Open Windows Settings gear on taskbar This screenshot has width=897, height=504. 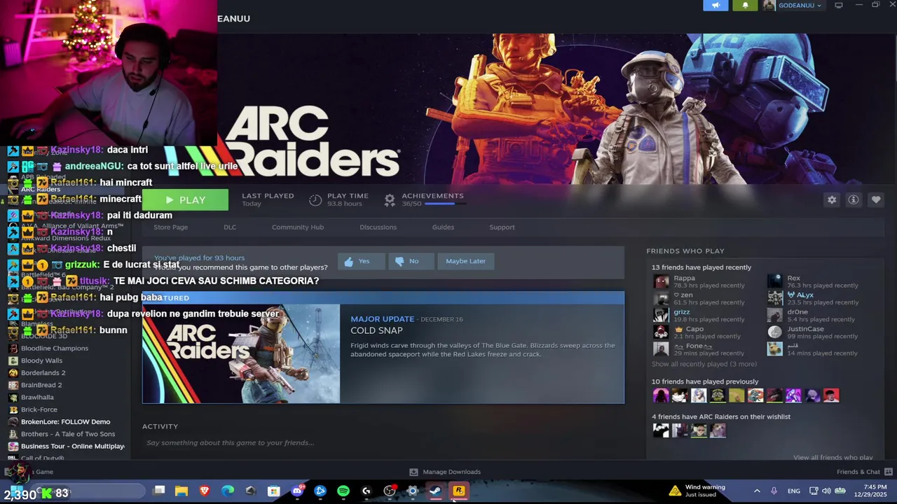click(412, 491)
